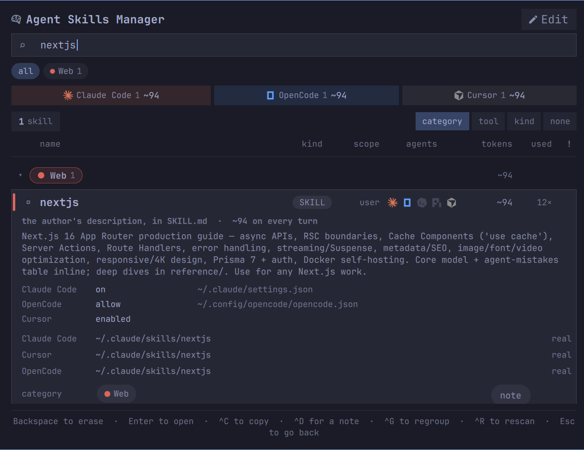This screenshot has width=584, height=450.
Task: Click the Edit button
Action: click(x=549, y=20)
